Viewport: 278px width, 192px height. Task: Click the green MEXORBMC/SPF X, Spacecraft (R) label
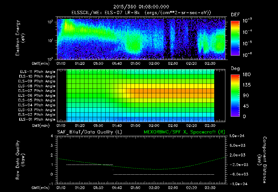(x=184, y=132)
